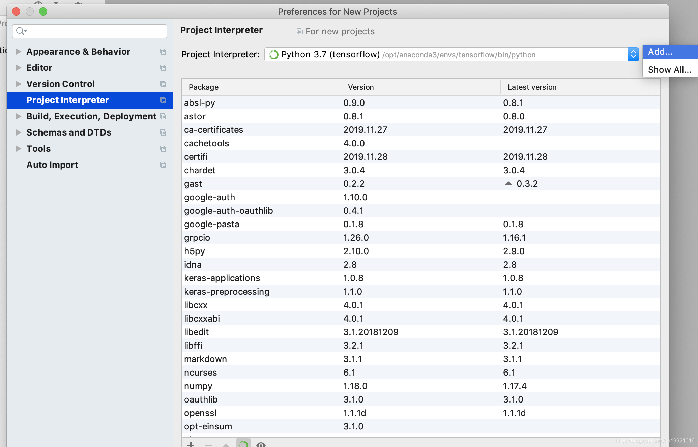Expand the Schemas and DTDs section

pyautogui.click(x=19, y=132)
